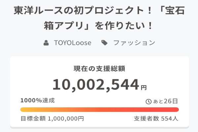Click the supporter count 554人
The height and width of the screenshot is (132, 198).
click(170, 118)
